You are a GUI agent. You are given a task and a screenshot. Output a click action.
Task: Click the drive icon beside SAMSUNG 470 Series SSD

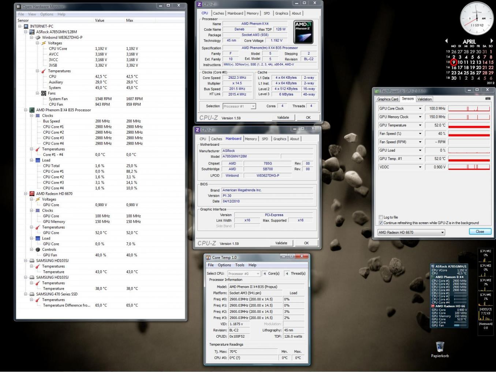click(32, 294)
